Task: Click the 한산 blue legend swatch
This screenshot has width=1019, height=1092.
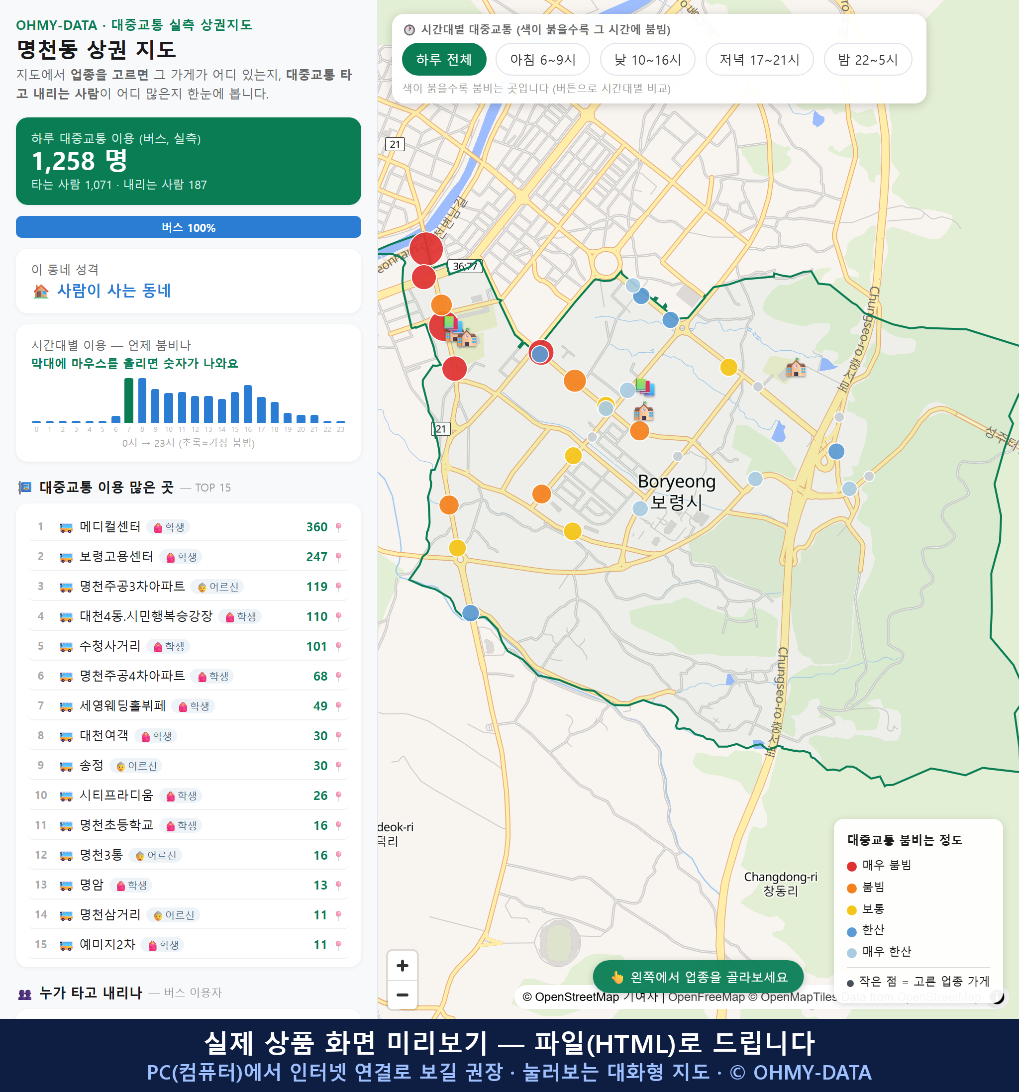Action: (851, 932)
